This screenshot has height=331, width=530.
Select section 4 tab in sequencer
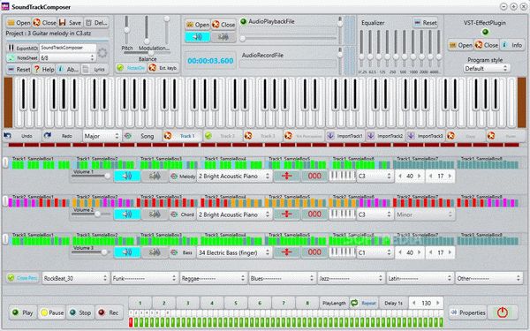212,303
